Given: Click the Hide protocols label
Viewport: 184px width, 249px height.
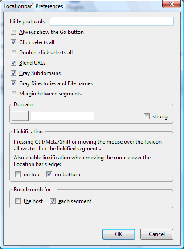Looking at the screenshot, I should coord(28,21).
